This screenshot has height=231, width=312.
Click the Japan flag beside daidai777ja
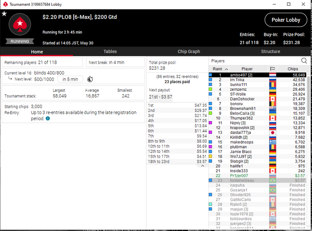tap(272, 133)
